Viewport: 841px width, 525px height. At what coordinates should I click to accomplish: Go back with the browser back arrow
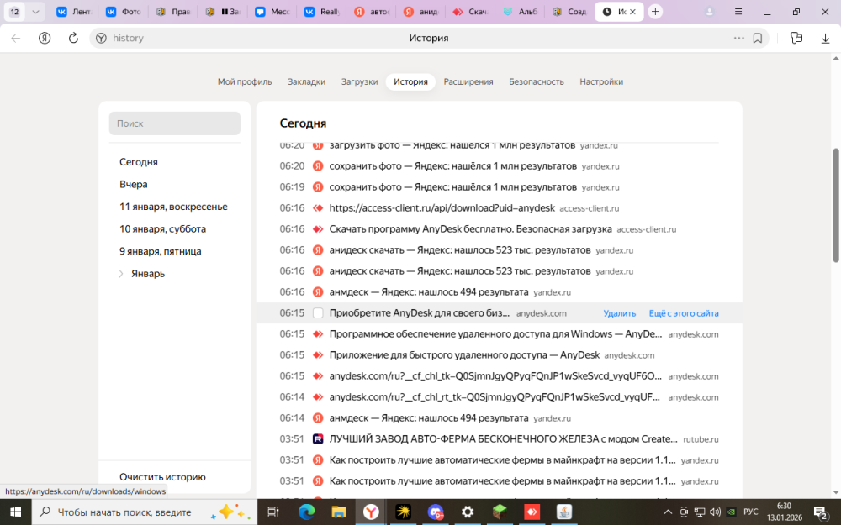click(15, 38)
